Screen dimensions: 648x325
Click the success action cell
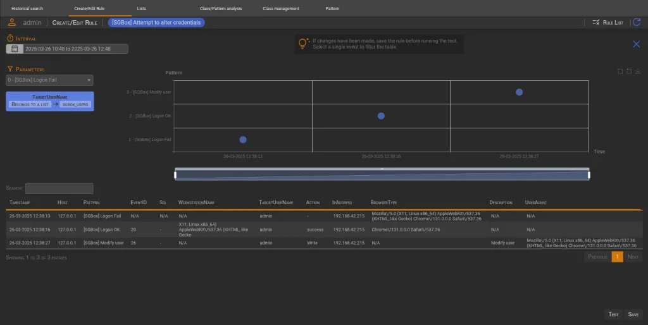(315, 230)
